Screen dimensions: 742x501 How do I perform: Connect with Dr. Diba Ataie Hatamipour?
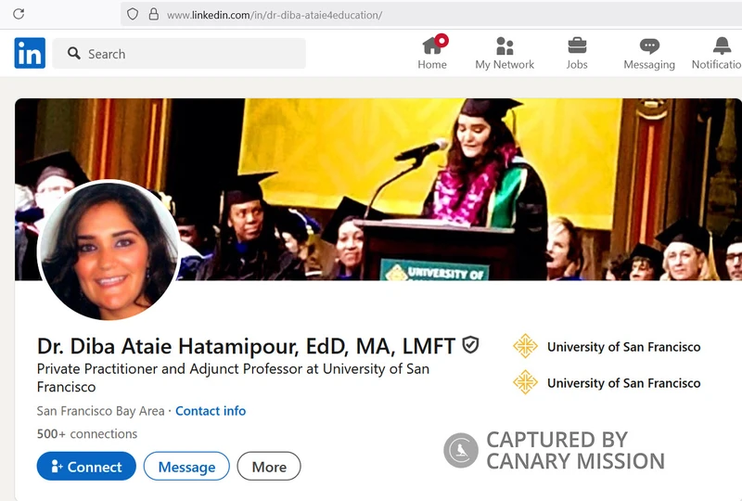86,467
